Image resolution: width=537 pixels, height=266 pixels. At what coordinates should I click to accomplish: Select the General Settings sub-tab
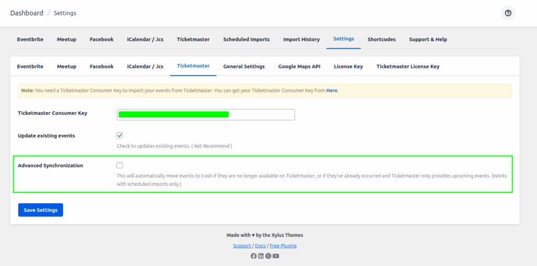tap(244, 67)
